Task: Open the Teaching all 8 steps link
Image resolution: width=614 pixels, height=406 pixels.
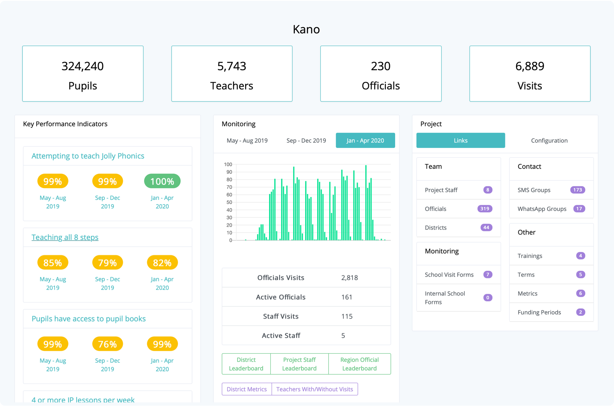Action: pyautogui.click(x=65, y=237)
